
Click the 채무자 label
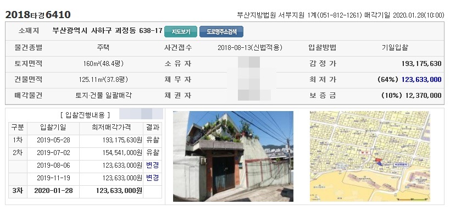pos(178,80)
